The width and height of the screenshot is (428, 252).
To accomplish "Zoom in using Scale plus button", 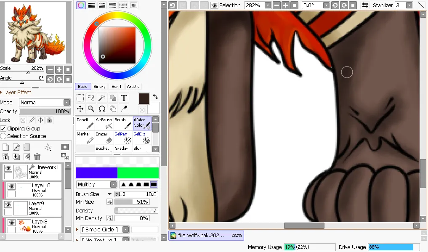I will pos(59,69).
